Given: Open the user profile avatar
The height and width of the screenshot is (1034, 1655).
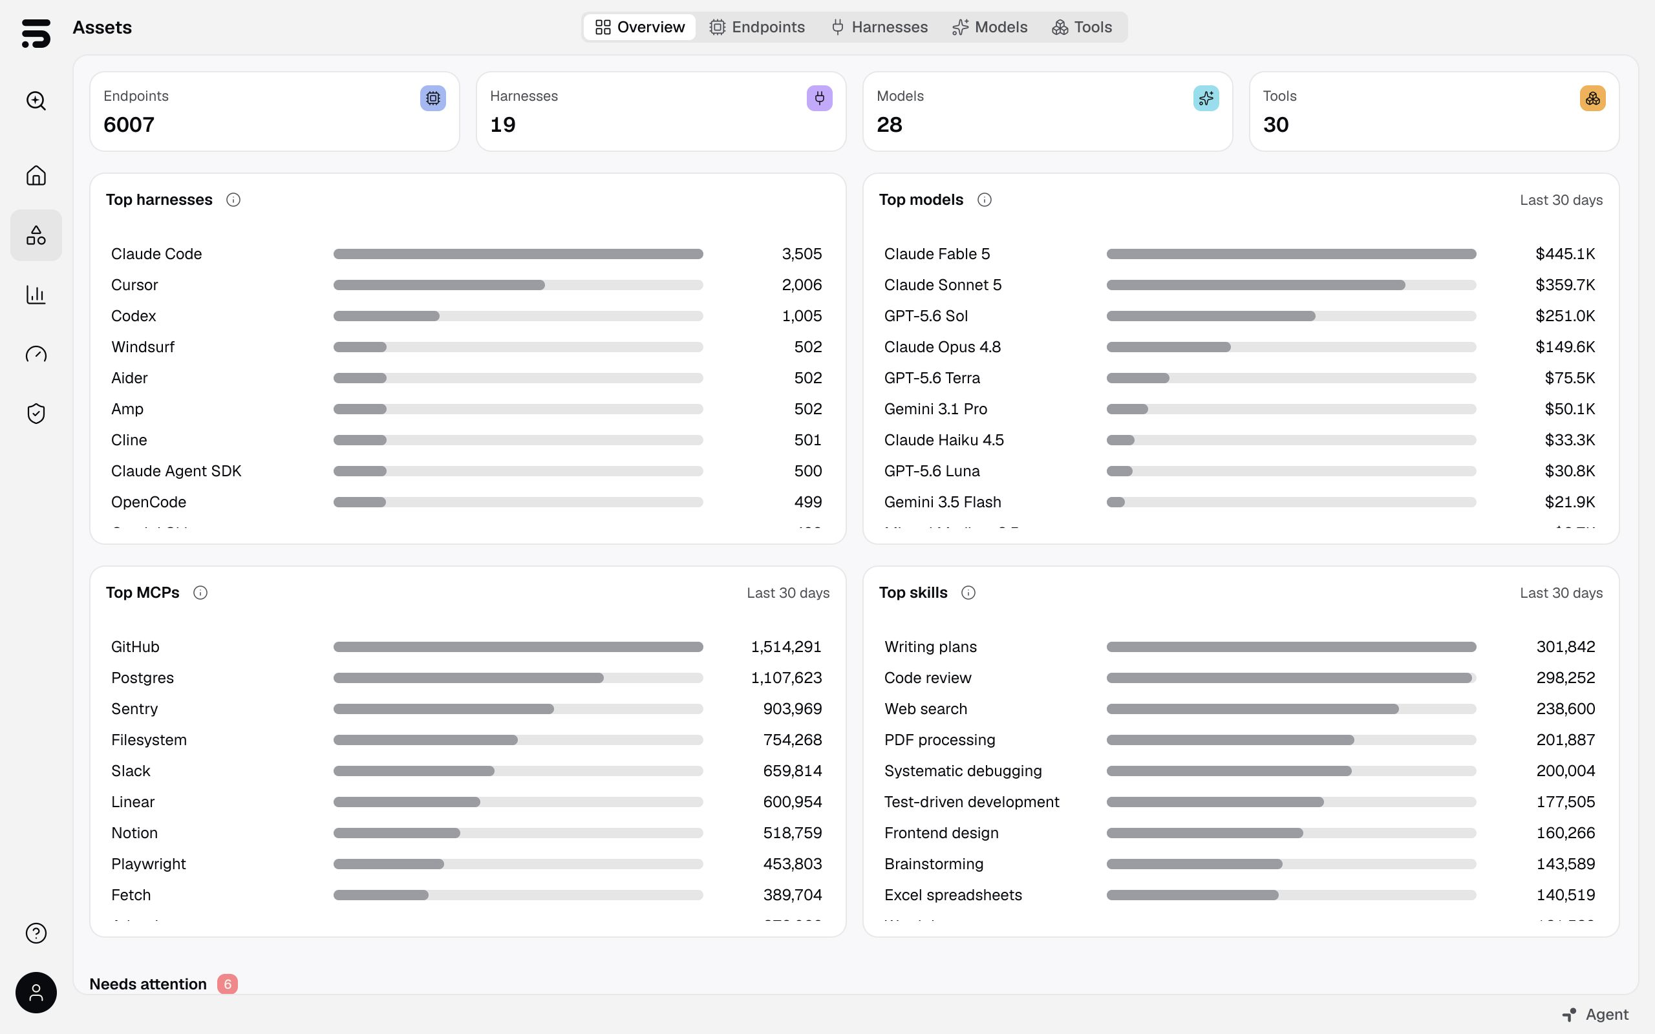Looking at the screenshot, I should coord(36,993).
